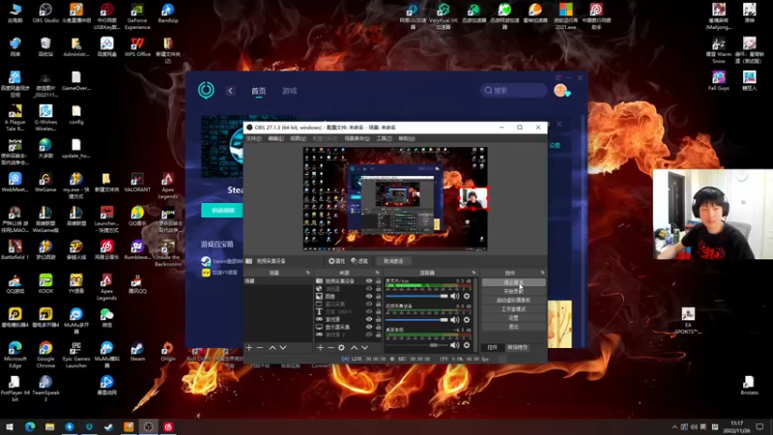
Task: Pop out the 场景 dock panel
Action: (x=308, y=273)
